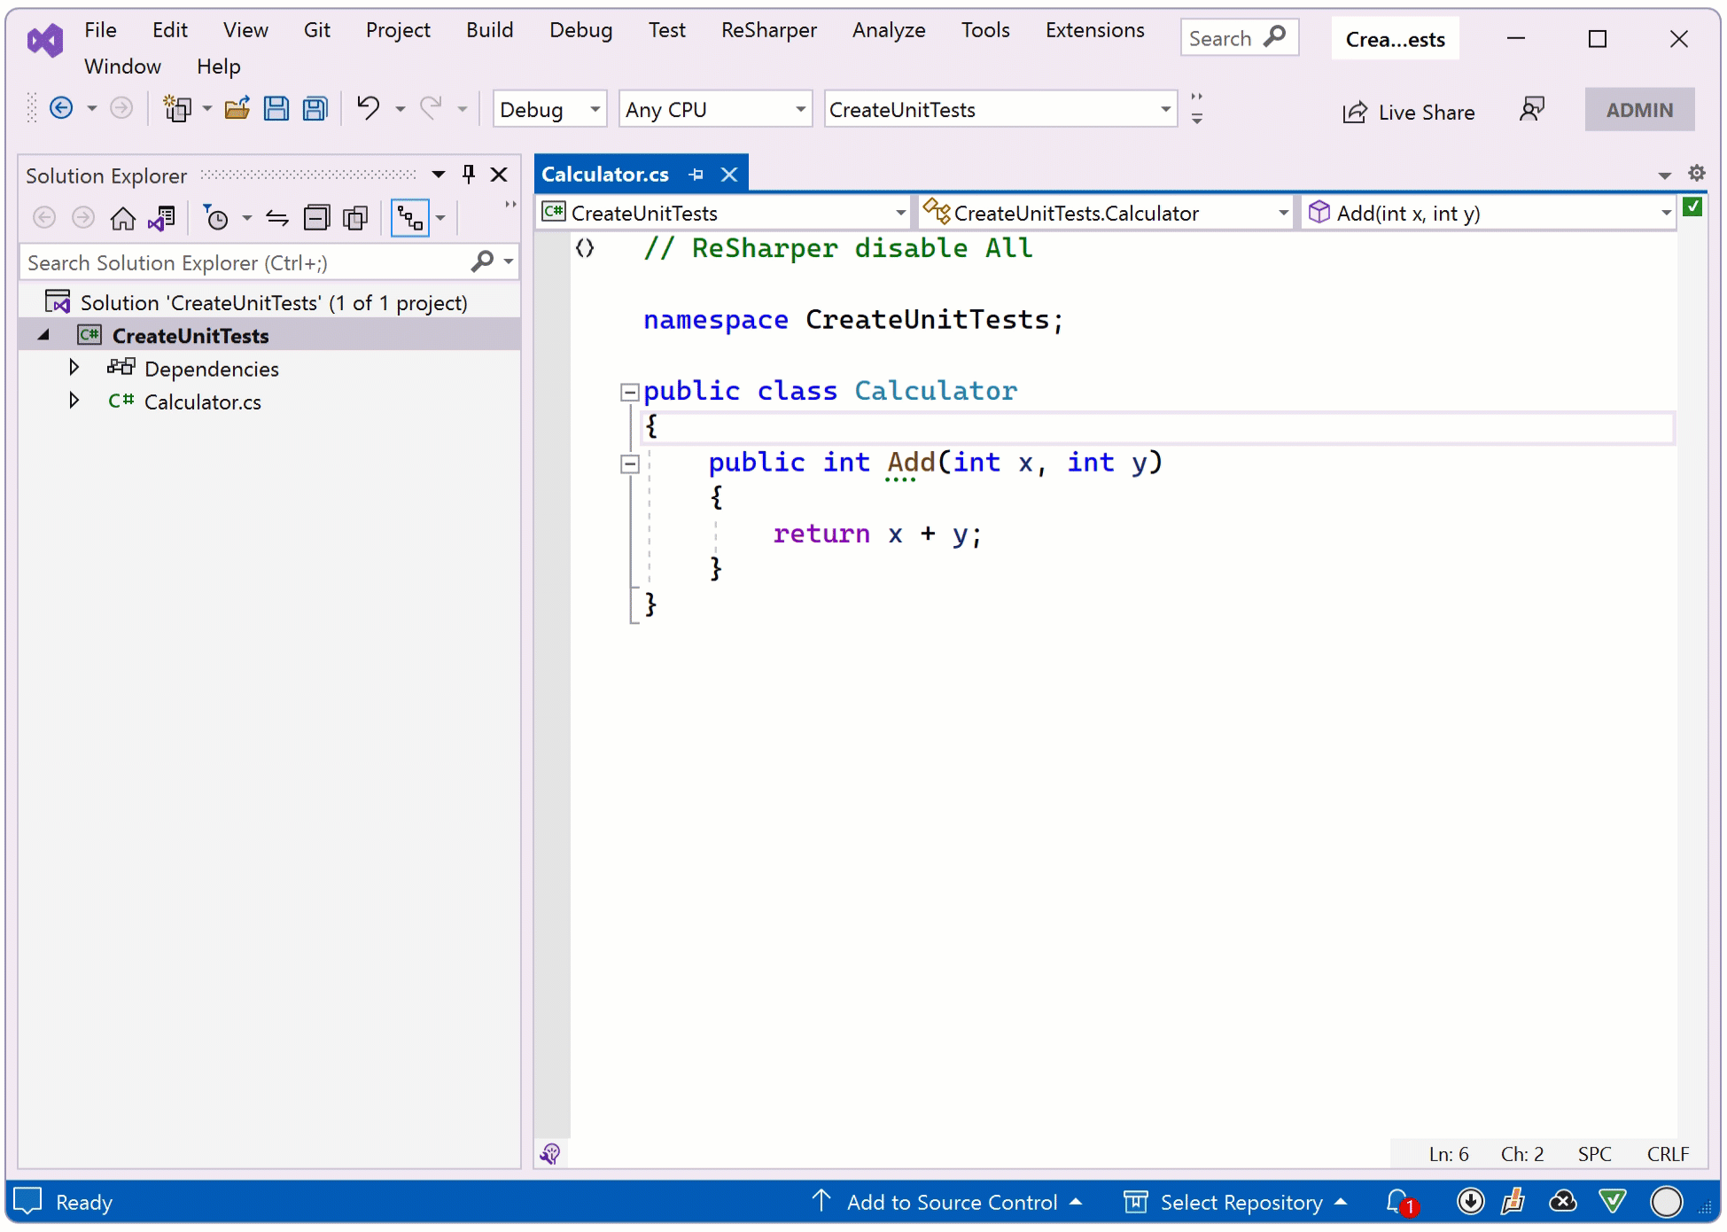Click the ReSharper icon at editor bottom-left
The height and width of the screenshot is (1232, 1727).
[550, 1154]
